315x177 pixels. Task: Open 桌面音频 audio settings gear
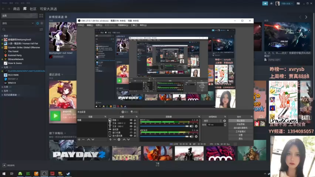point(196,136)
